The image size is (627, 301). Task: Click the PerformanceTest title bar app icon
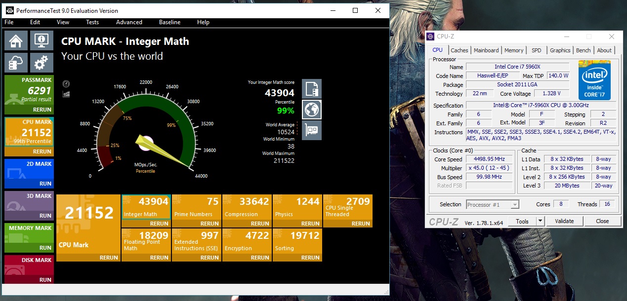pos(9,10)
